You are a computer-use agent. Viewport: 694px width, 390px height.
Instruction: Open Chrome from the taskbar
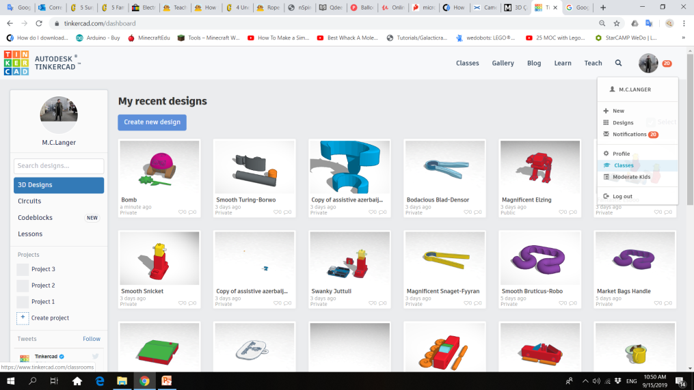pyautogui.click(x=144, y=380)
